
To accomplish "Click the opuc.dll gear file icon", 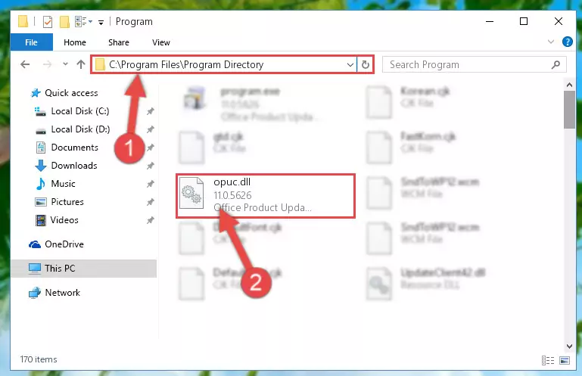I will (x=191, y=193).
